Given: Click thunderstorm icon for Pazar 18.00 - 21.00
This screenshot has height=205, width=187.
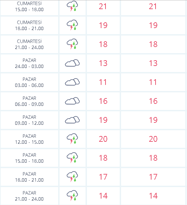Looking at the screenshot, I should (x=72, y=177).
